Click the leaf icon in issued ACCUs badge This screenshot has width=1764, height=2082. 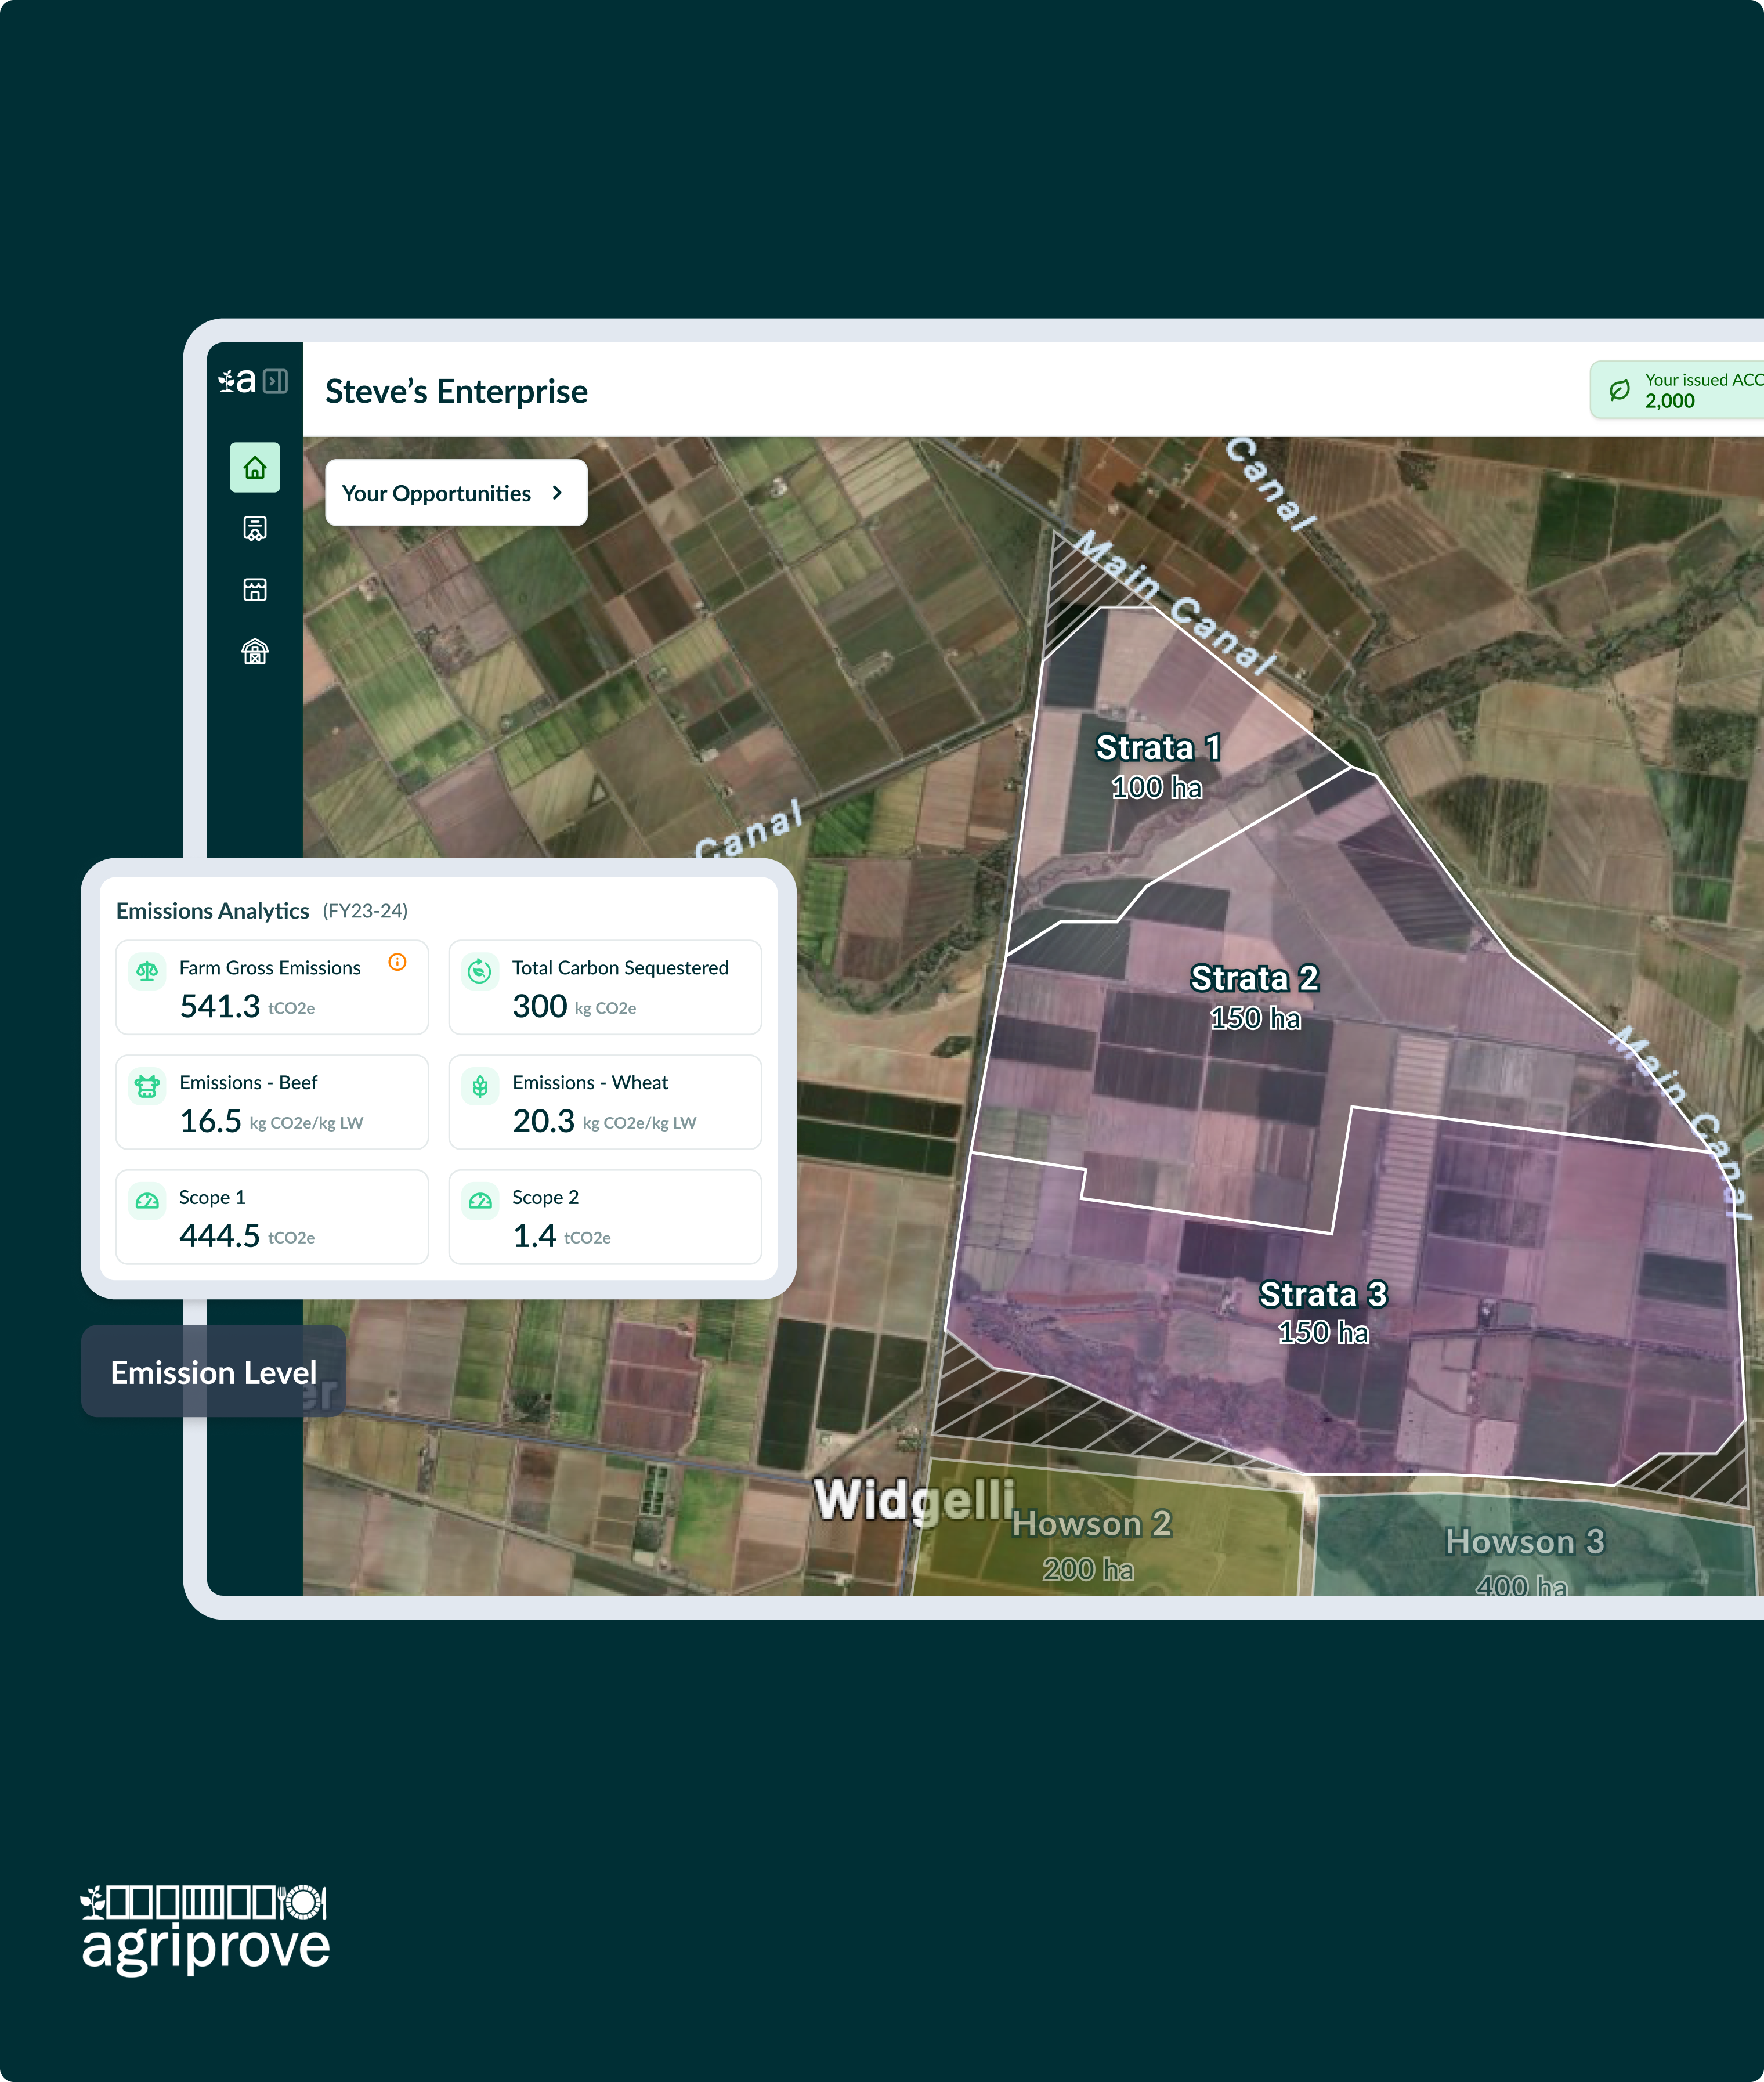coord(1619,390)
